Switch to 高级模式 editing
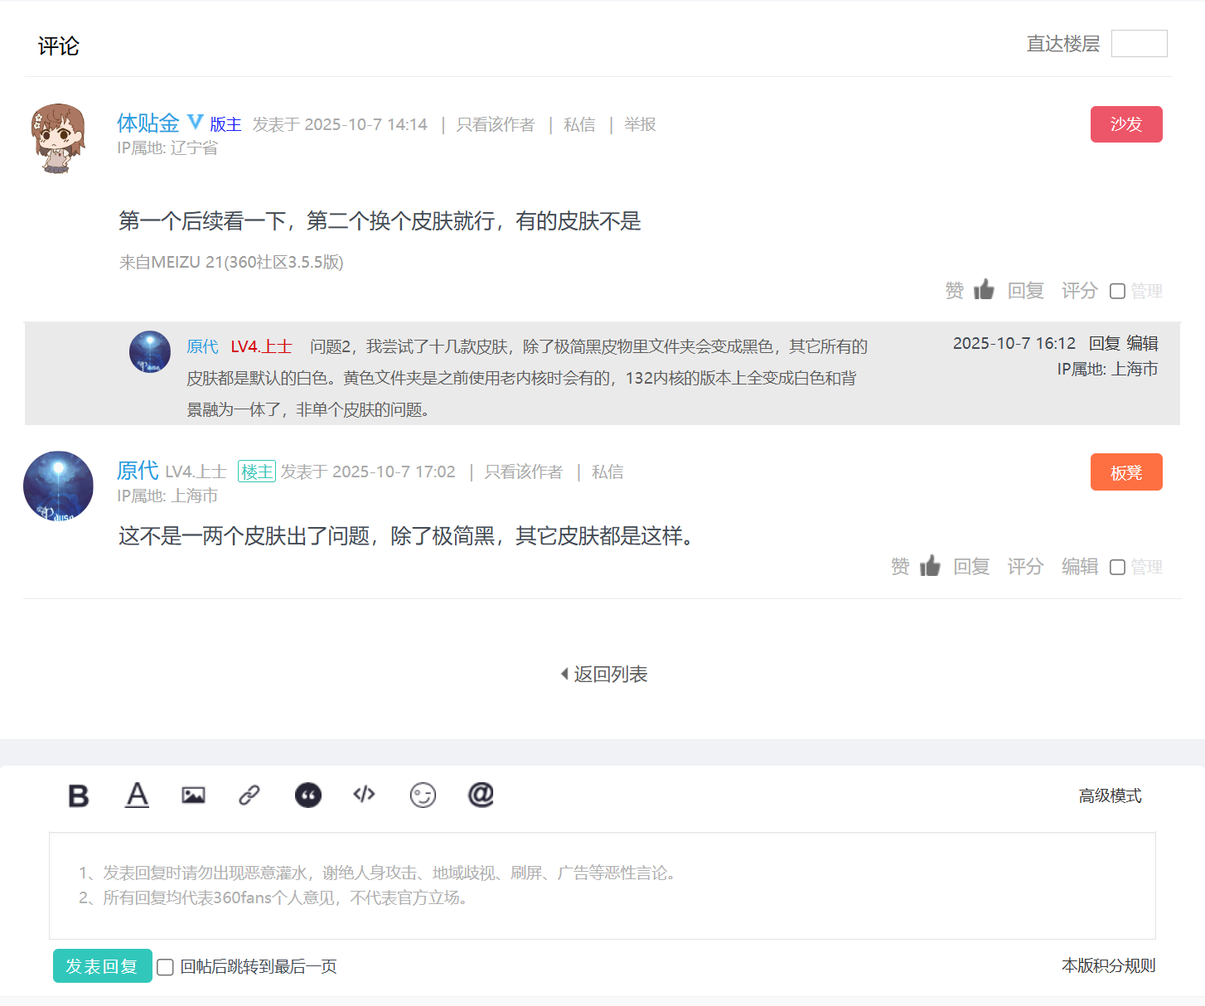The width and height of the screenshot is (1205, 1006). click(x=1110, y=796)
